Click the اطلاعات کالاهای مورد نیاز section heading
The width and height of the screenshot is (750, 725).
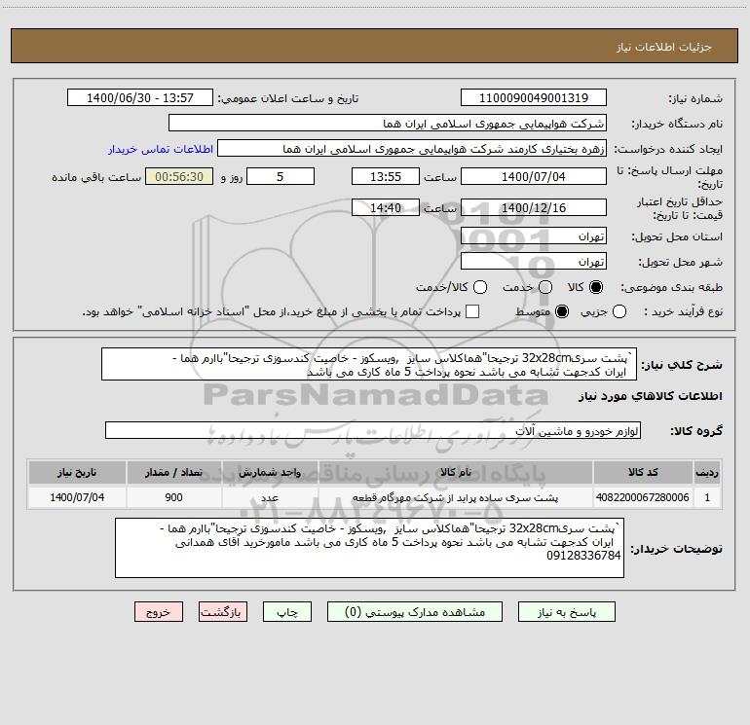(x=651, y=396)
